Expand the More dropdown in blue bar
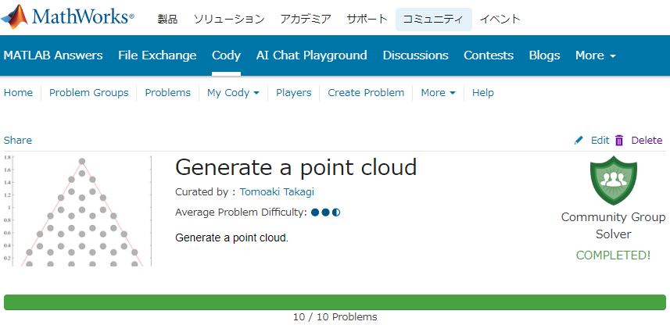 596,55
